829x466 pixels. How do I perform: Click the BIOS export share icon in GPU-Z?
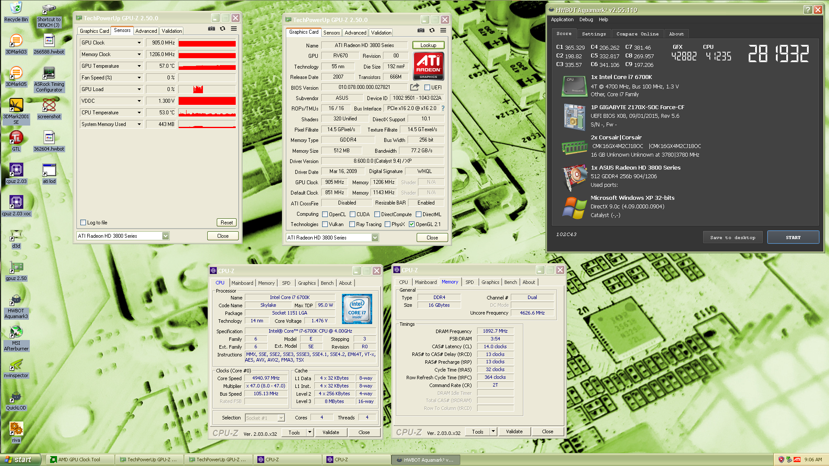pos(414,87)
